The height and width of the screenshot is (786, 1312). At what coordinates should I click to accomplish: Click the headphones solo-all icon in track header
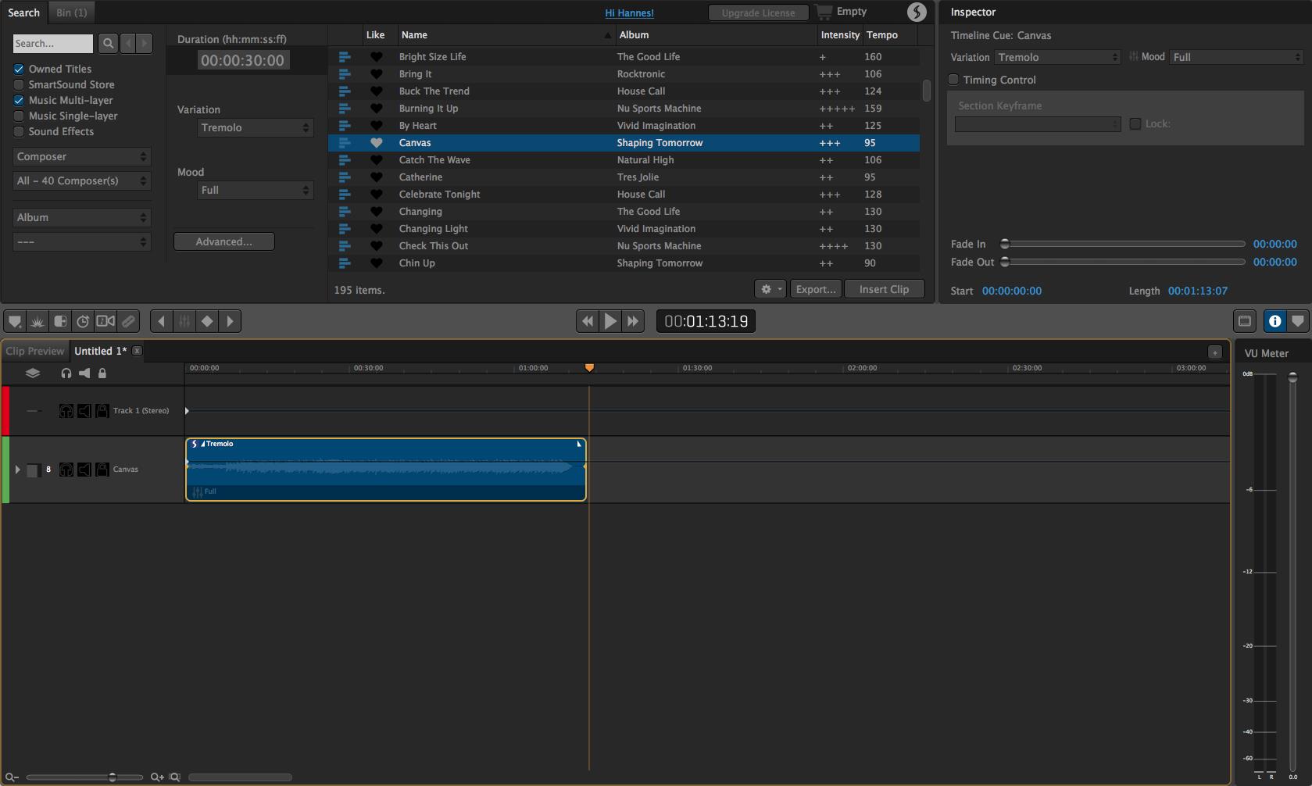point(66,373)
